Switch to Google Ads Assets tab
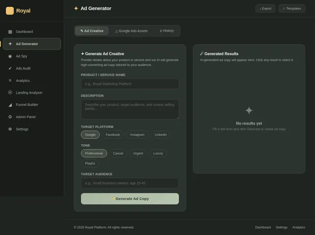Viewport: 315px width, 235px height. point(131,31)
